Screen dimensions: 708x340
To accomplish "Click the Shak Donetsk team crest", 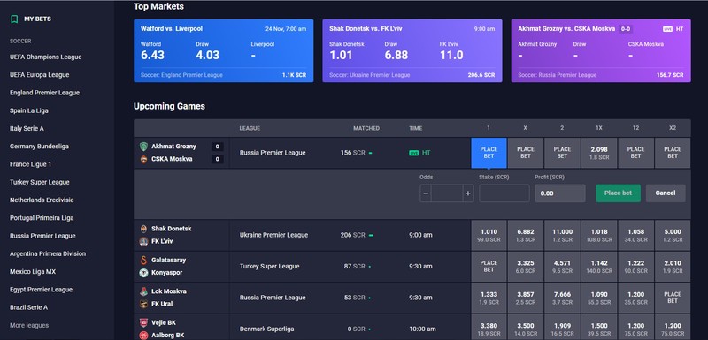I will [x=143, y=229].
